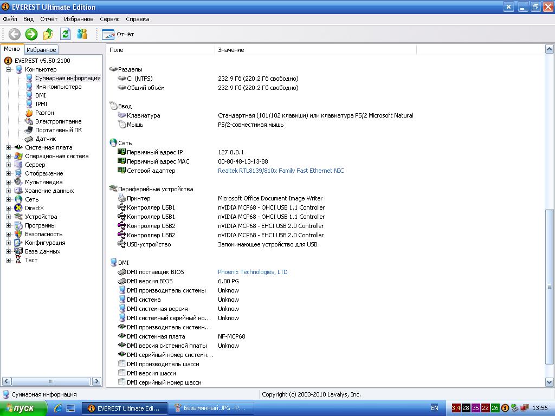
Task: Click the Отчёт report toolbar button
Action: [x=118, y=34]
